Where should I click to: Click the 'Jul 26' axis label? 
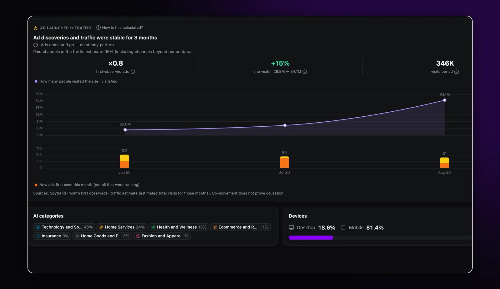(x=284, y=172)
